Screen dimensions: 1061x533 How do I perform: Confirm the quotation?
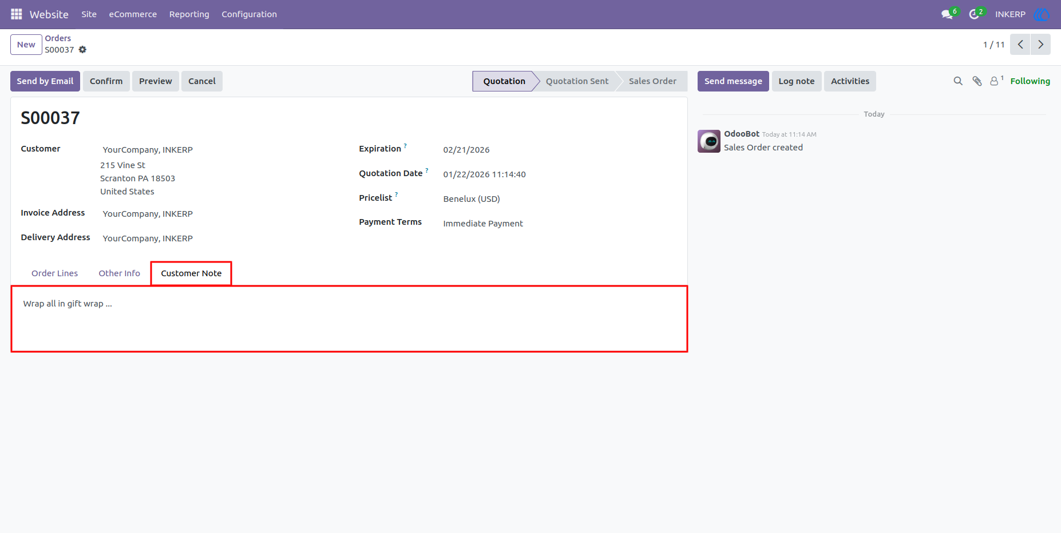click(106, 81)
